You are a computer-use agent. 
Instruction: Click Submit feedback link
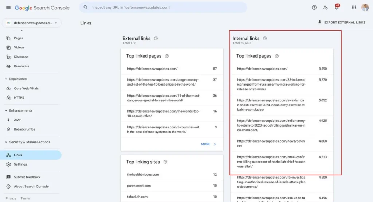[27, 177]
